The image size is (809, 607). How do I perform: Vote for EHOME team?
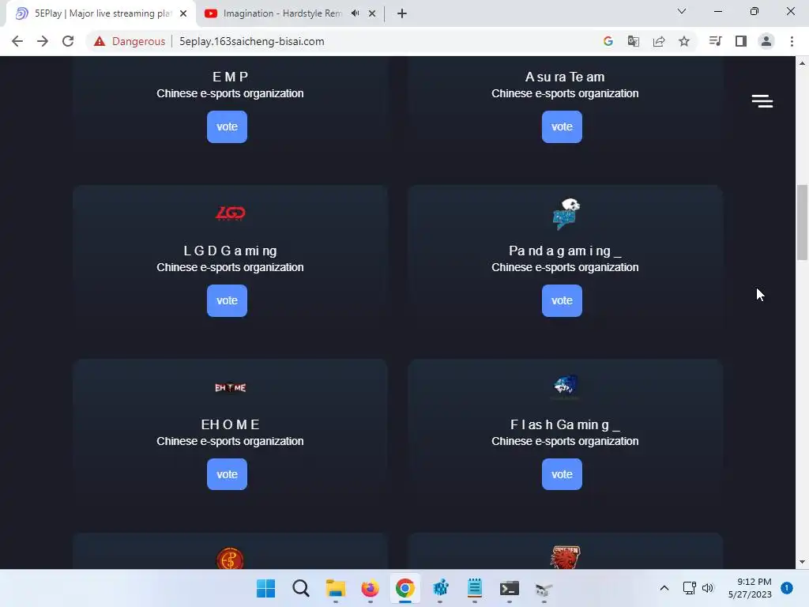click(x=227, y=474)
